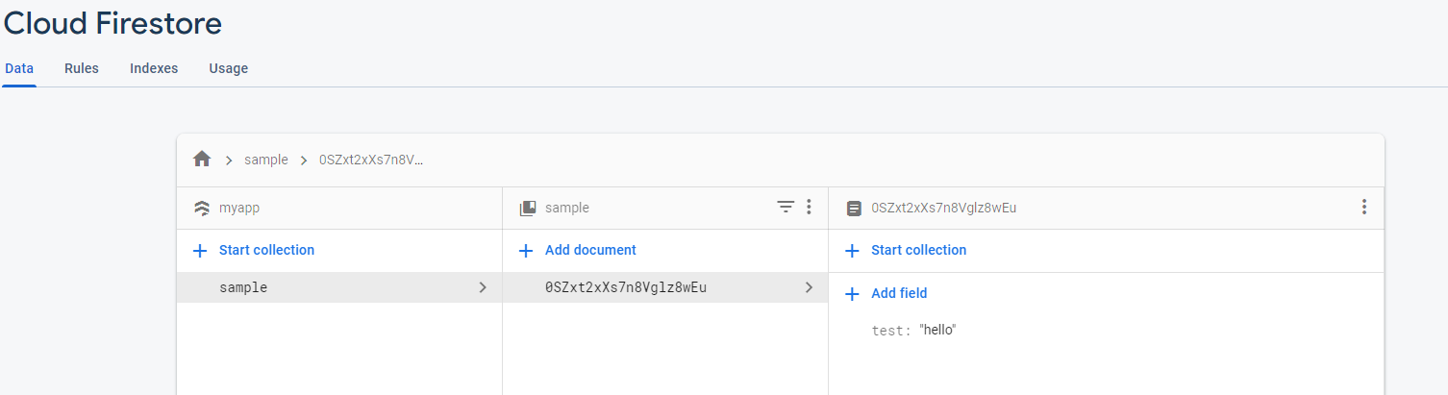1448x395 pixels.
Task: Expand chevron on 0SZxt2xXs7n8Vglz8wEu document row
Action: click(809, 287)
